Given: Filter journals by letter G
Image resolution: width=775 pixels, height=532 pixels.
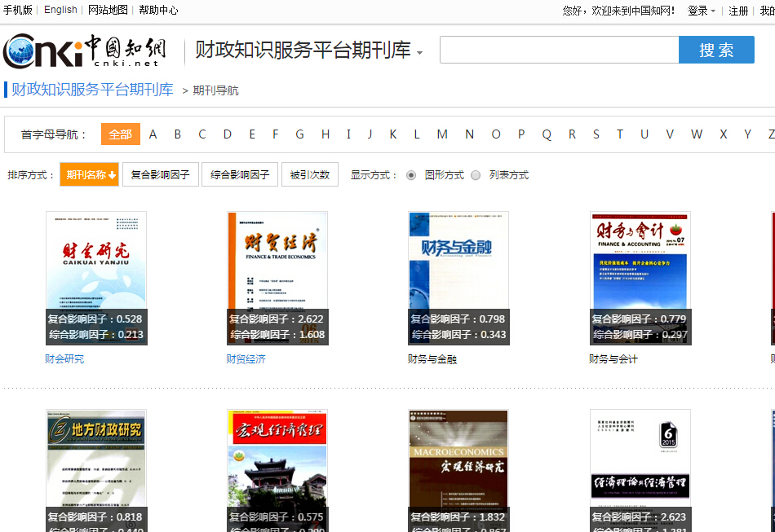Looking at the screenshot, I should 299,134.
